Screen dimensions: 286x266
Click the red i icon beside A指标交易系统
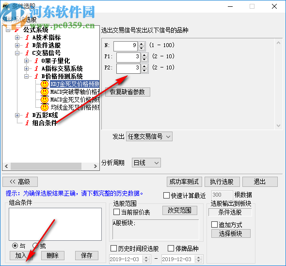pos(36,68)
